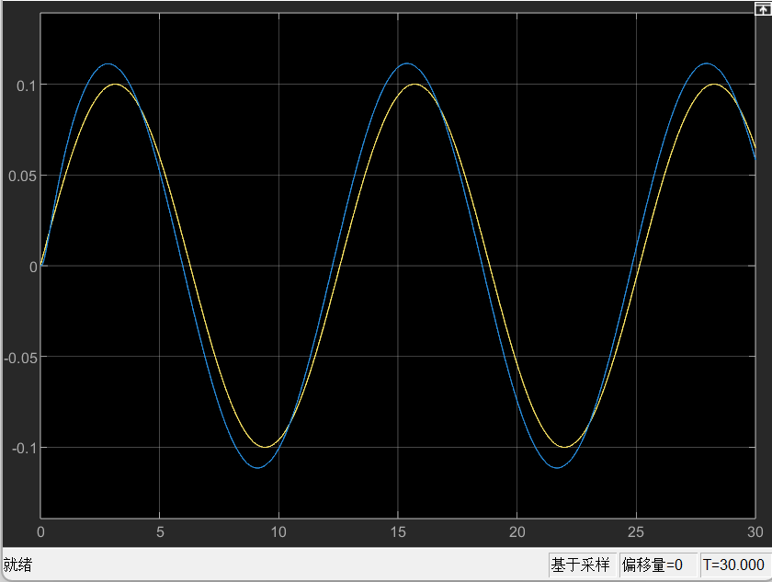Click the T=30.000 time indicator
Image resolution: width=772 pixels, height=582 pixels.
click(734, 565)
